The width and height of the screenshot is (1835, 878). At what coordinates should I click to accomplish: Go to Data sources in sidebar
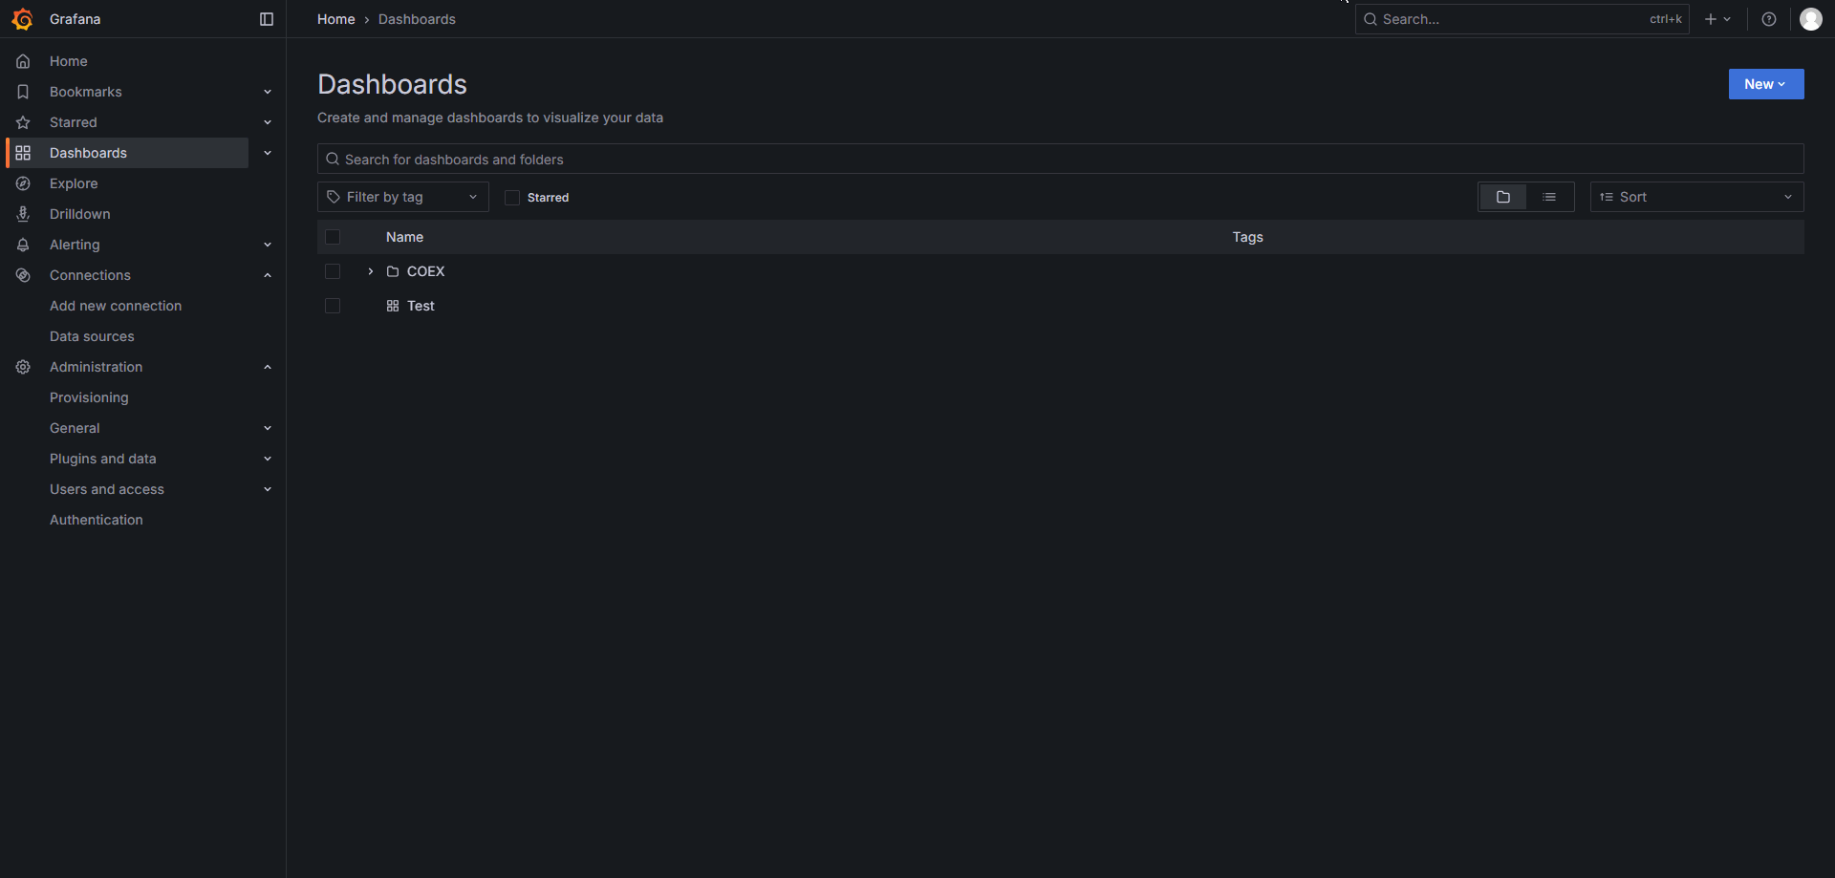click(92, 336)
